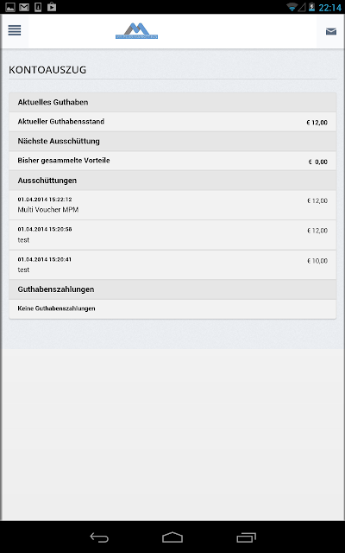
Task: Tap the Play Store notification icon
Action: point(52,7)
